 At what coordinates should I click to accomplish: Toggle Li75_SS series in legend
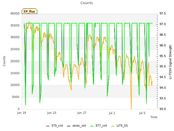[119, 126]
